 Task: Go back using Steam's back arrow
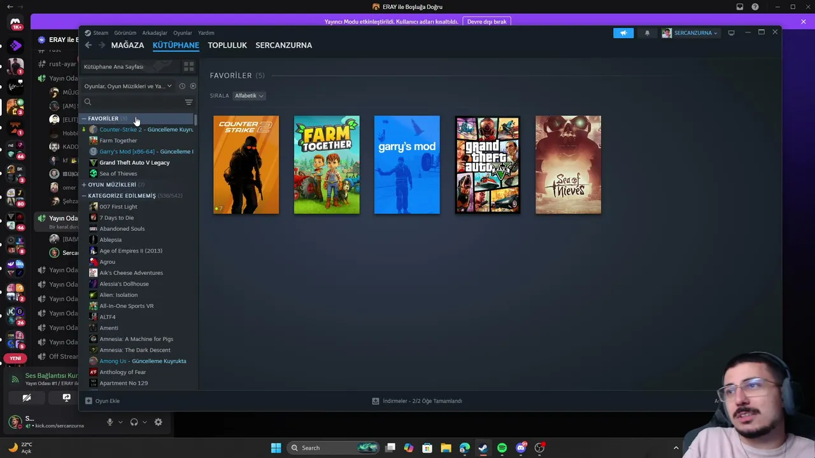(x=89, y=45)
